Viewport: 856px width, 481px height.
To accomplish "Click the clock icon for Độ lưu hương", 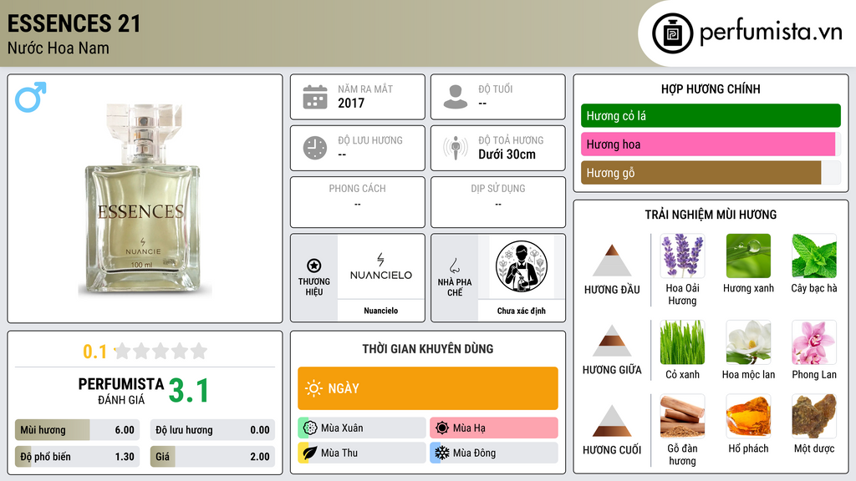I will pyautogui.click(x=315, y=148).
